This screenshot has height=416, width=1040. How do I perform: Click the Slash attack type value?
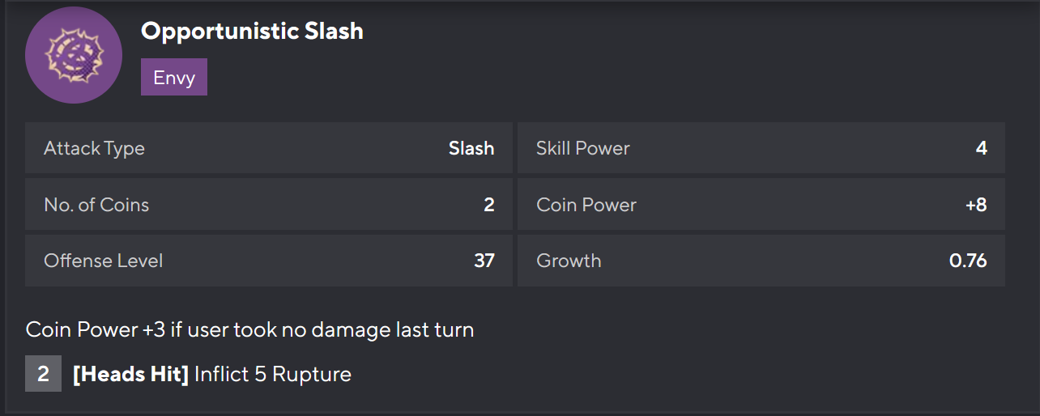pyautogui.click(x=471, y=148)
